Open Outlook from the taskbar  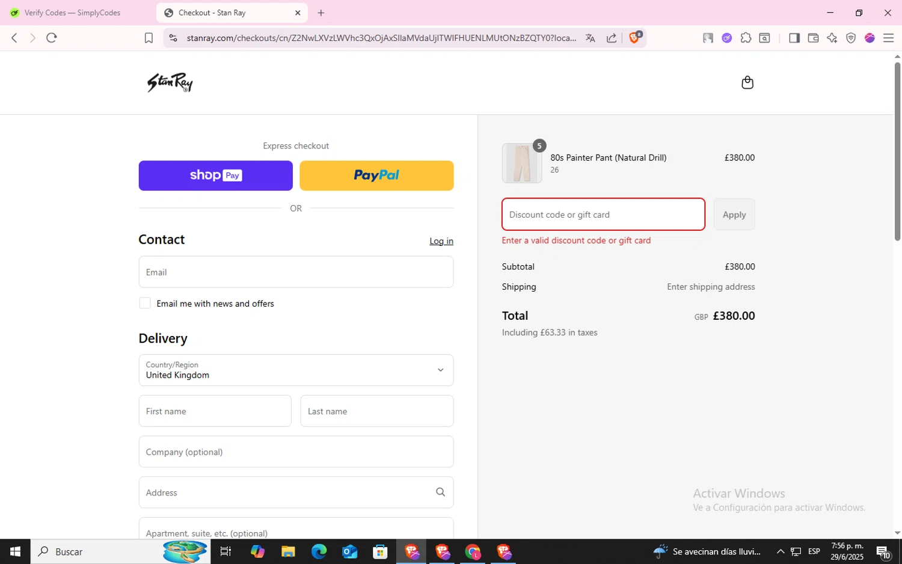click(349, 551)
